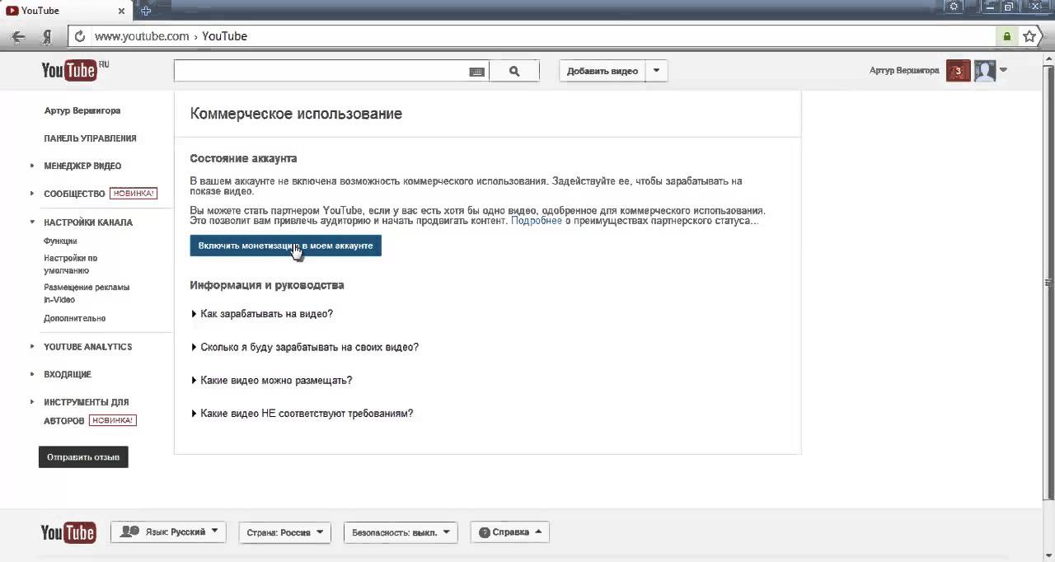
Task: Open 'Артур Вершигора' channel link in sidebar
Action: click(x=82, y=110)
